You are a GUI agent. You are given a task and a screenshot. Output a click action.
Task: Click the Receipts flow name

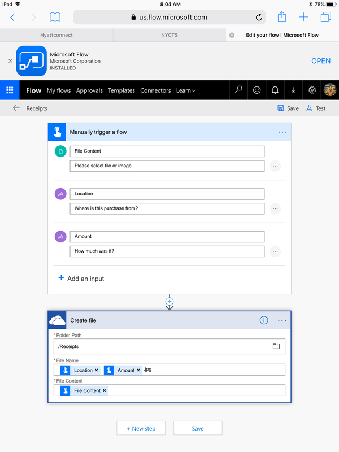(x=37, y=108)
